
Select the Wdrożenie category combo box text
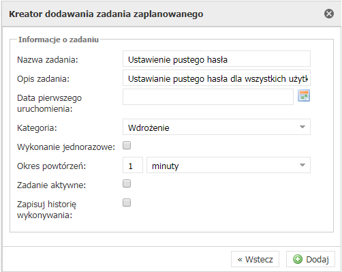(x=149, y=127)
